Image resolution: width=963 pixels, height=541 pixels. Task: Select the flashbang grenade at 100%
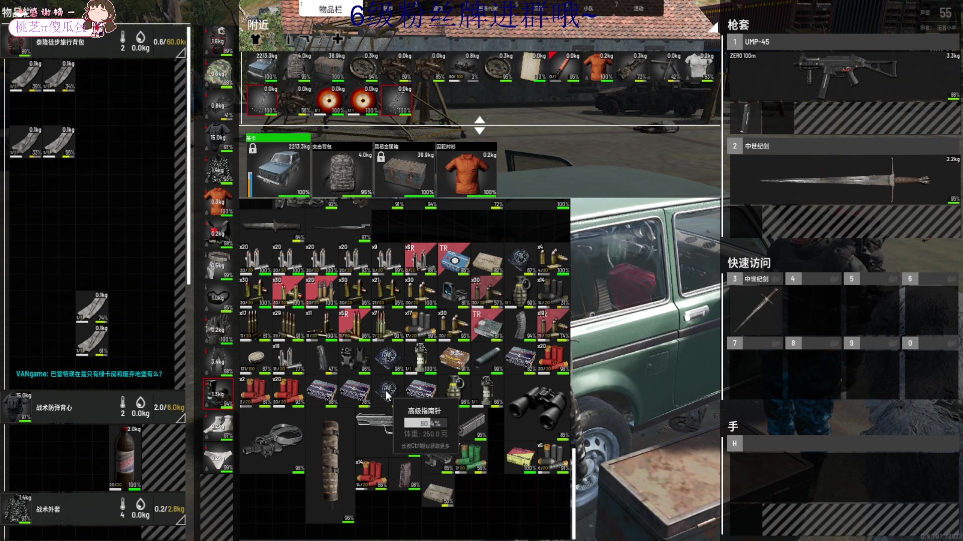coord(421,358)
